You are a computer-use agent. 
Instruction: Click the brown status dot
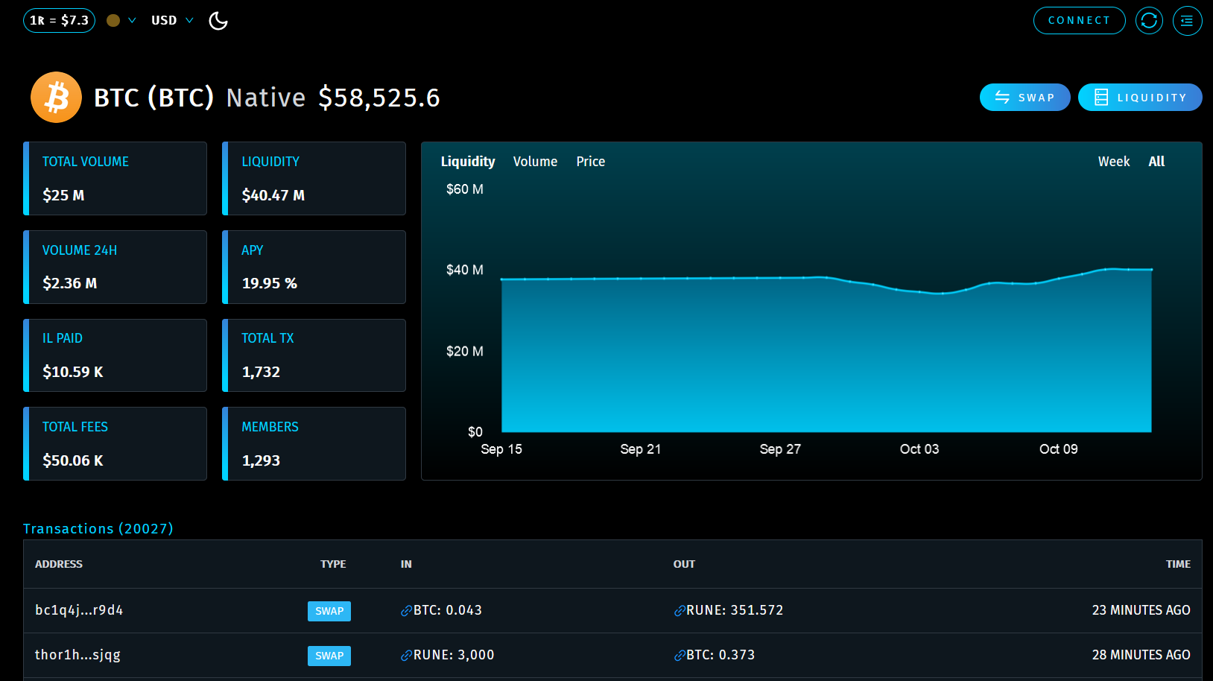pos(113,21)
